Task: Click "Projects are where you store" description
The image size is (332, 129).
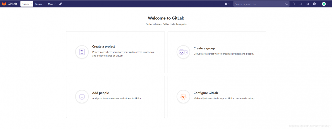Action: [123, 54]
